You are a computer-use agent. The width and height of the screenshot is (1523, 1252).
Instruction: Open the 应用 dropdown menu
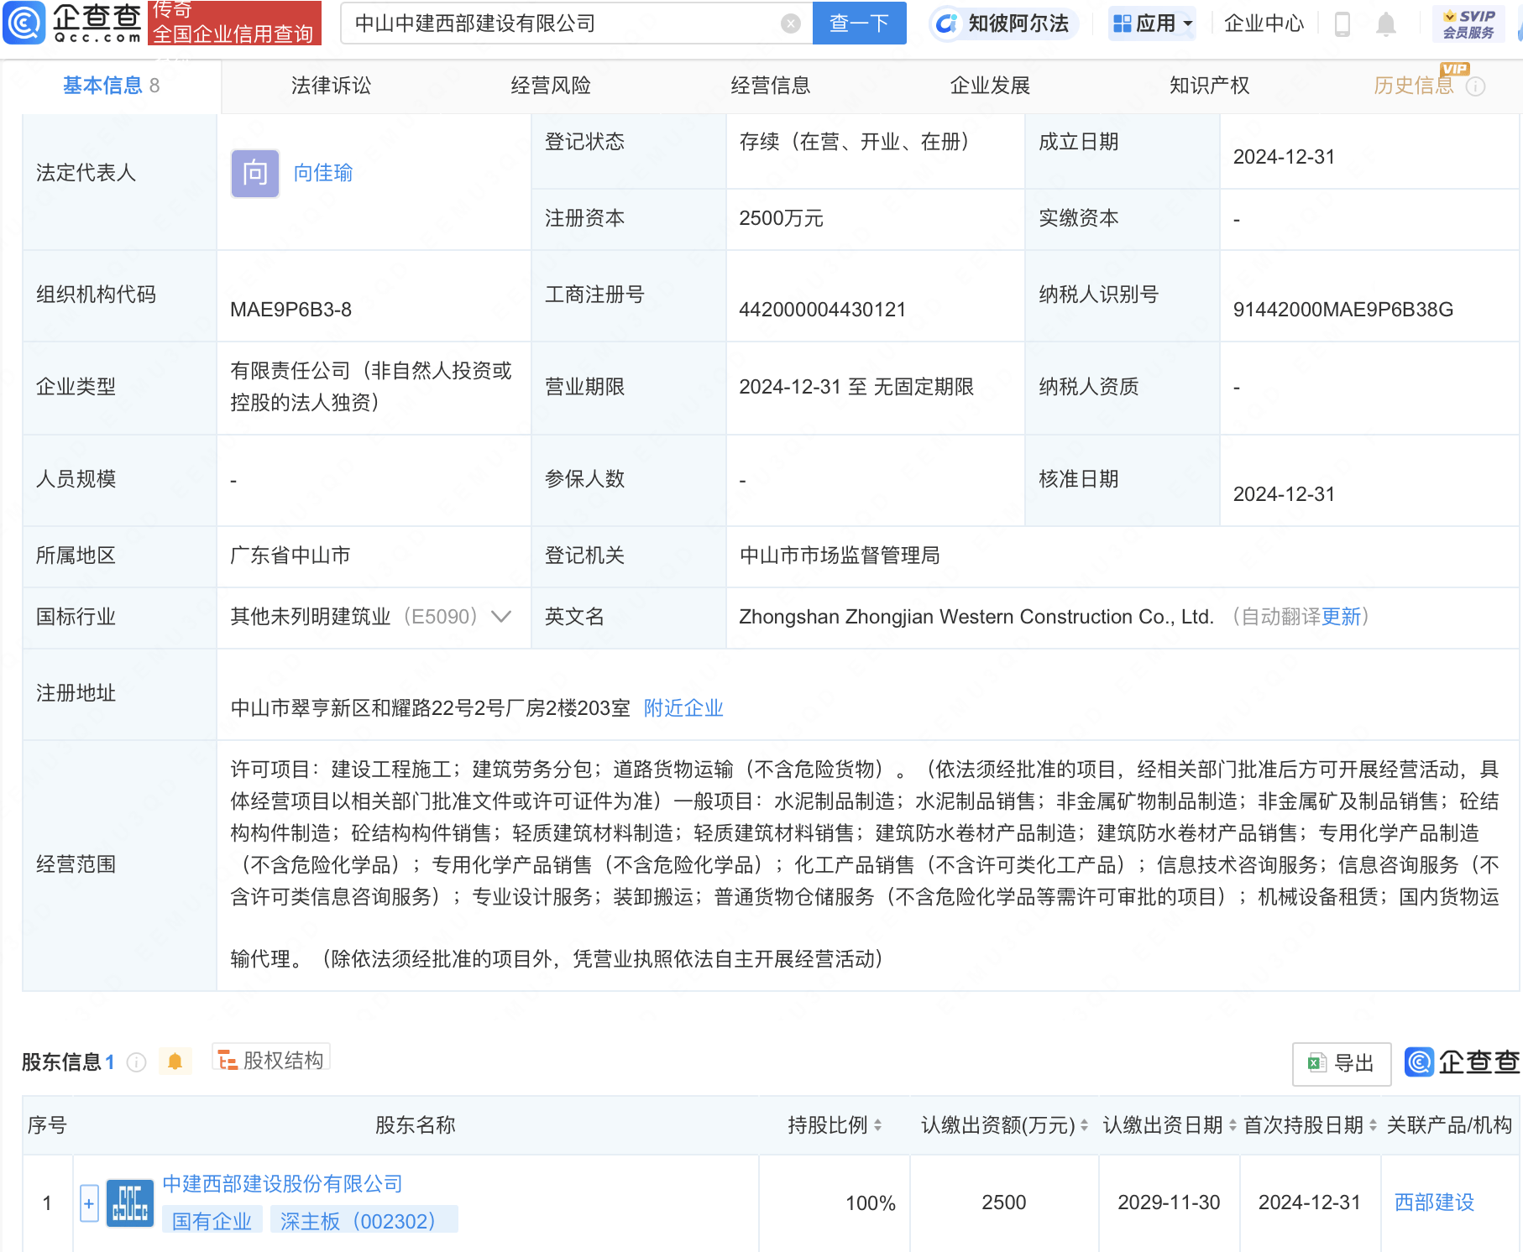[x=1152, y=23]
